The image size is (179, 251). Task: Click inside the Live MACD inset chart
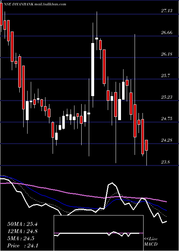click(x=98, y=233)
